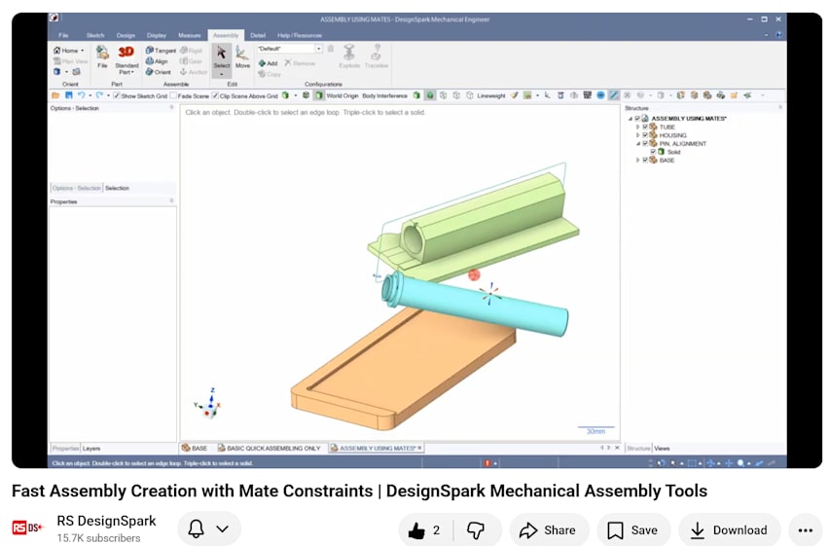Switch to the Views panel tab
The image size is (829, 546).
tap(662, 448)
